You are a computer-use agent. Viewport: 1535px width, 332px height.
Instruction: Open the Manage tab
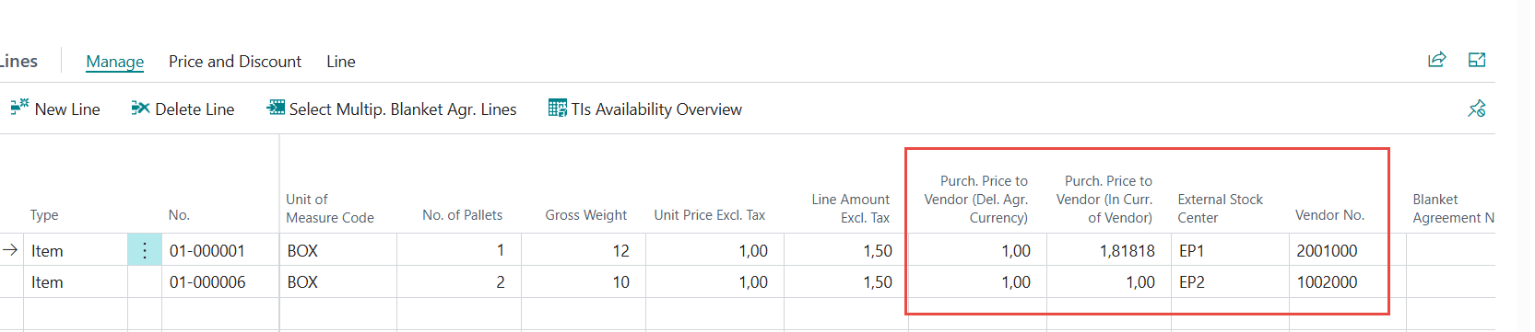click(x=115, y=62)
